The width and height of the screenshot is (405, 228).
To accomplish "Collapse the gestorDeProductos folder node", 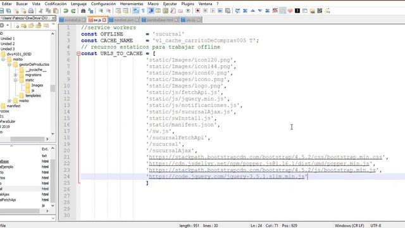I will point(9,65).
